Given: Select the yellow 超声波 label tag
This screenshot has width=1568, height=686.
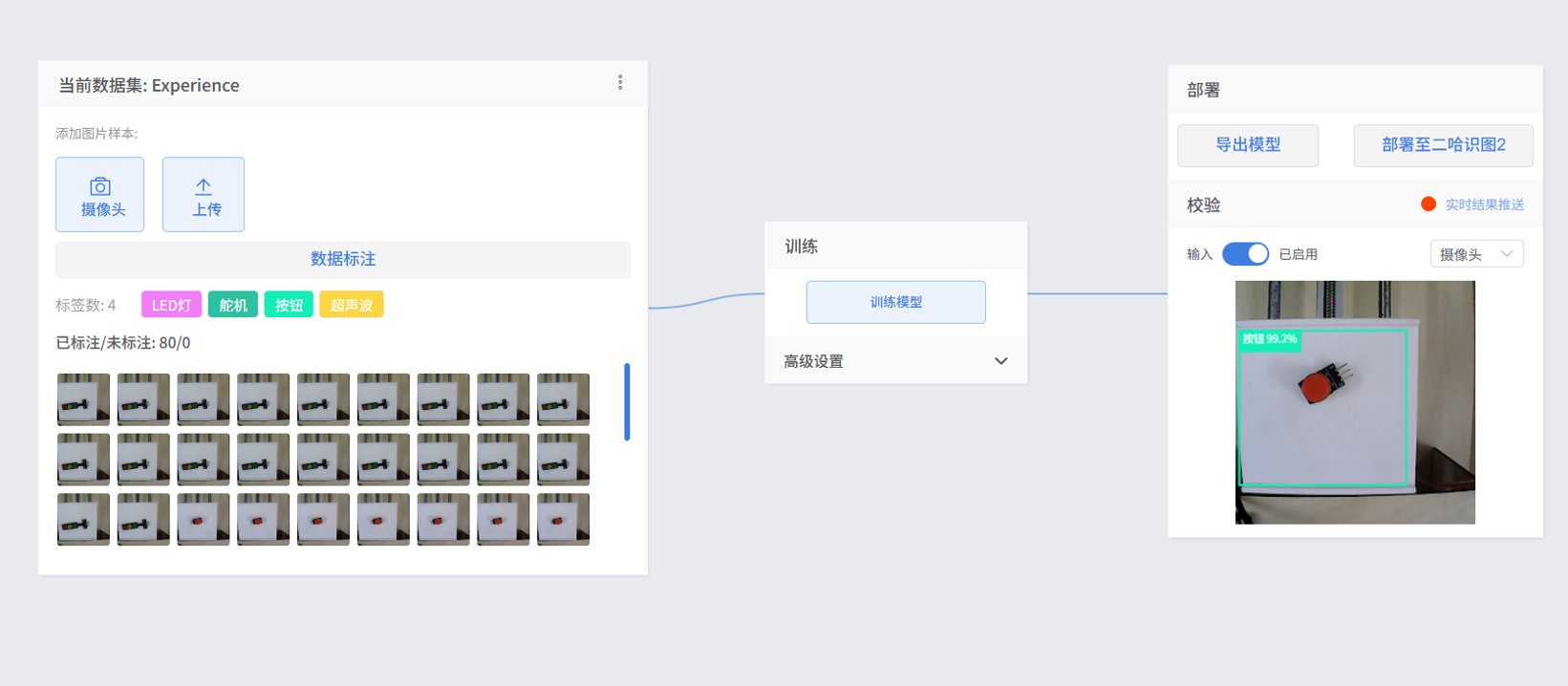Looking at the screenshot, I should 352,305.
